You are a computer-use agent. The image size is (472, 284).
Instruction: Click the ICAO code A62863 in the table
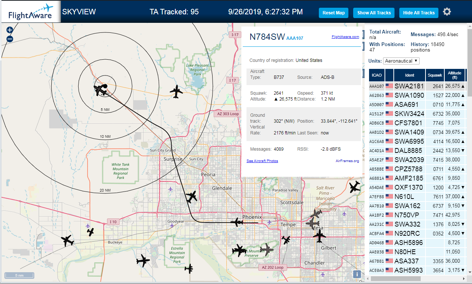(x=377, y=95)
